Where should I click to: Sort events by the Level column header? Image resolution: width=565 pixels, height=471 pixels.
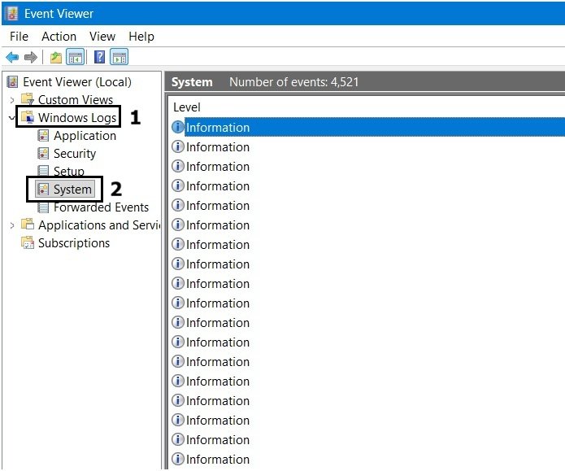(x=187, y=107)
